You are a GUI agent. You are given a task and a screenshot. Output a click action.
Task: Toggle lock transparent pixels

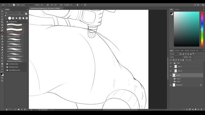(174, 60)
